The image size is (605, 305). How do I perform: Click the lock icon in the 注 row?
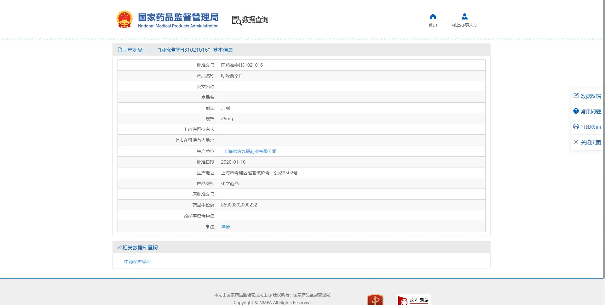pyautogui.click(x=208, y=226)
